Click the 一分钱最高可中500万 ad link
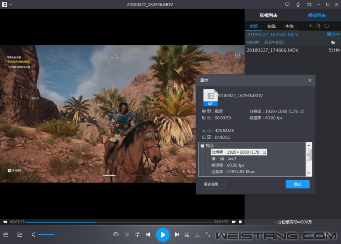The height and width of the screenshot is (244, 341). [293, 222]
